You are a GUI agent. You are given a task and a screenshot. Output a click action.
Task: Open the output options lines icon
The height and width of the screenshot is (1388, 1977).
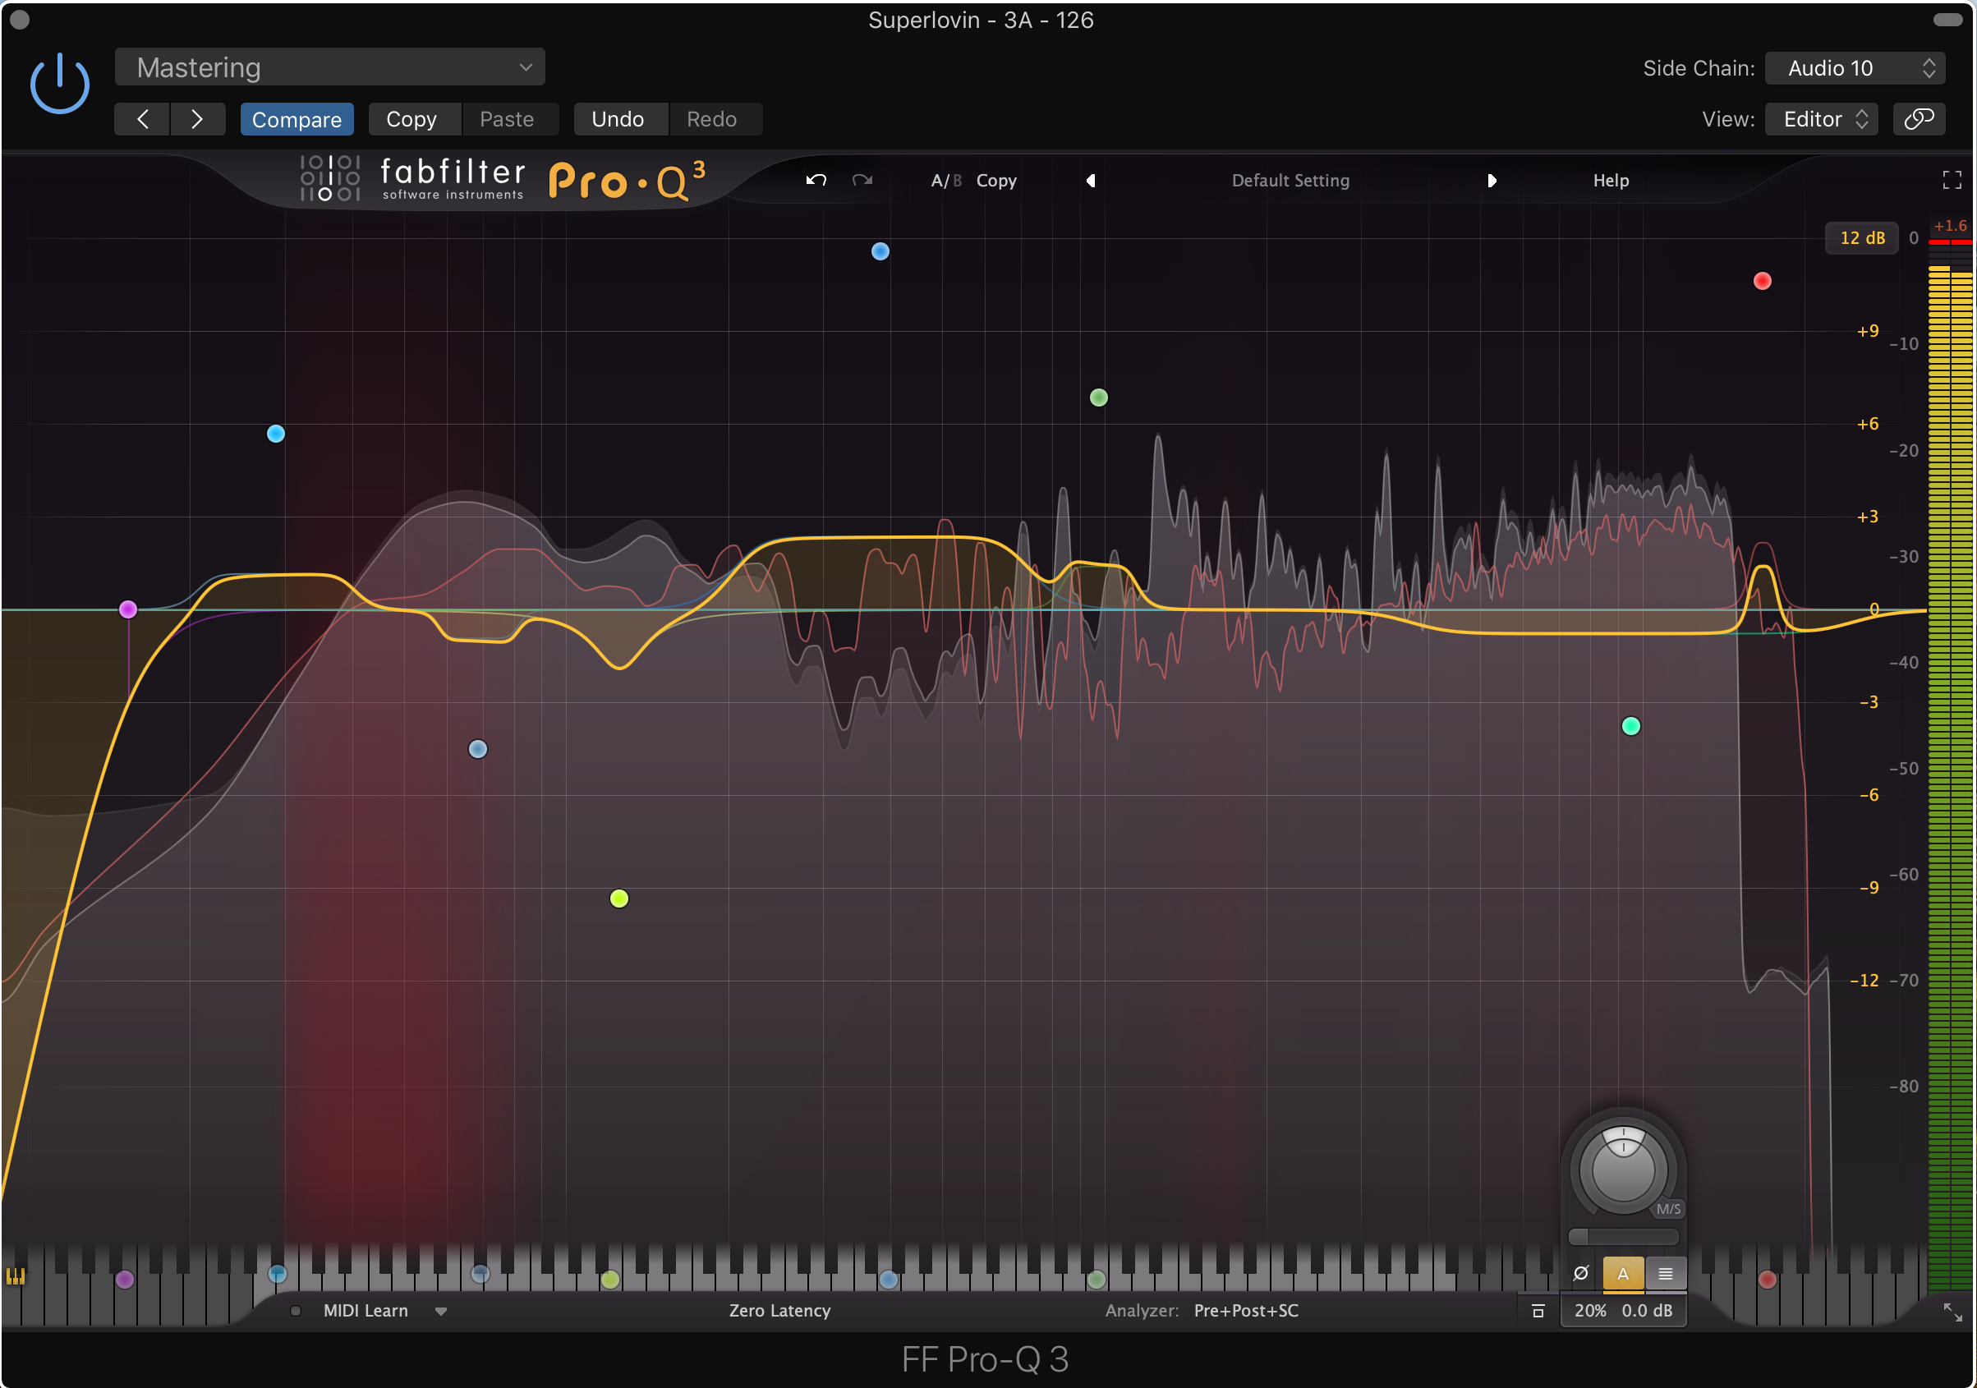[1665, 1274]
